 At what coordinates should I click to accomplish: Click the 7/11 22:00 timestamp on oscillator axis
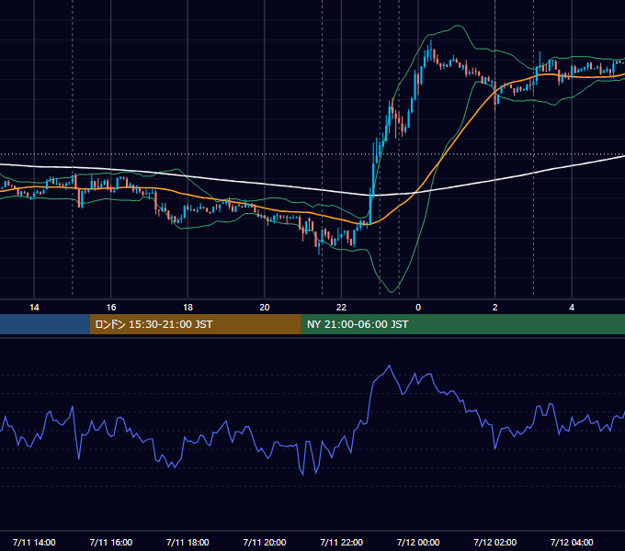click(342, 542)
